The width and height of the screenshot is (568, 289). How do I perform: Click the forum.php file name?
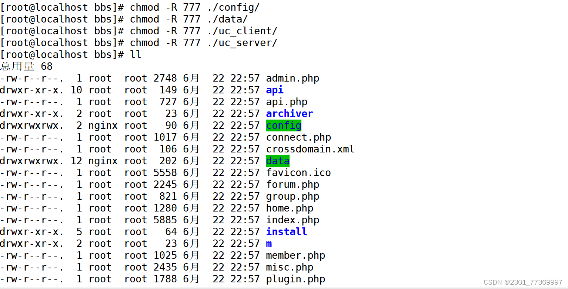coord(293,185)
